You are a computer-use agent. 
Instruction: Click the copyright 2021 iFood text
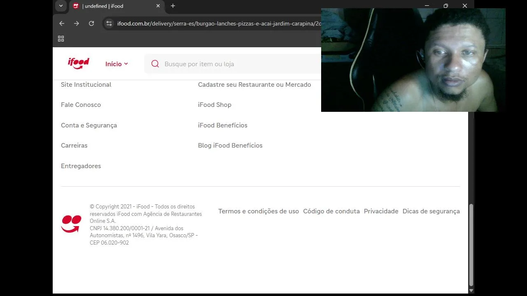146,214
